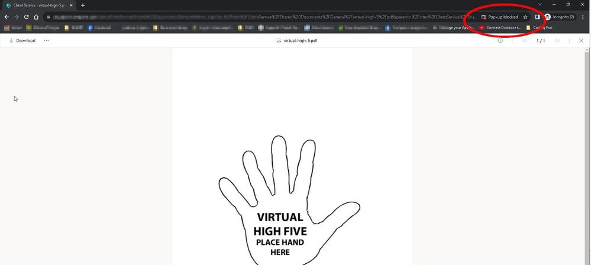Open the Connect Database bookmark
591x265 pixels.
coord(500,28)
